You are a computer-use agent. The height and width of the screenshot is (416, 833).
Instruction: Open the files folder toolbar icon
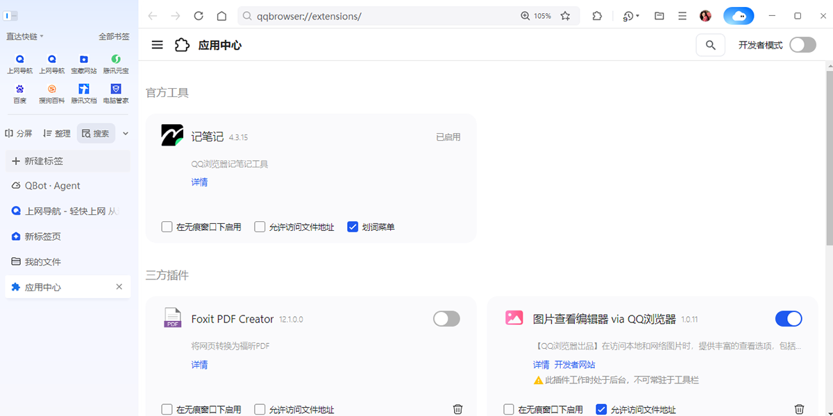pos(659,16)
